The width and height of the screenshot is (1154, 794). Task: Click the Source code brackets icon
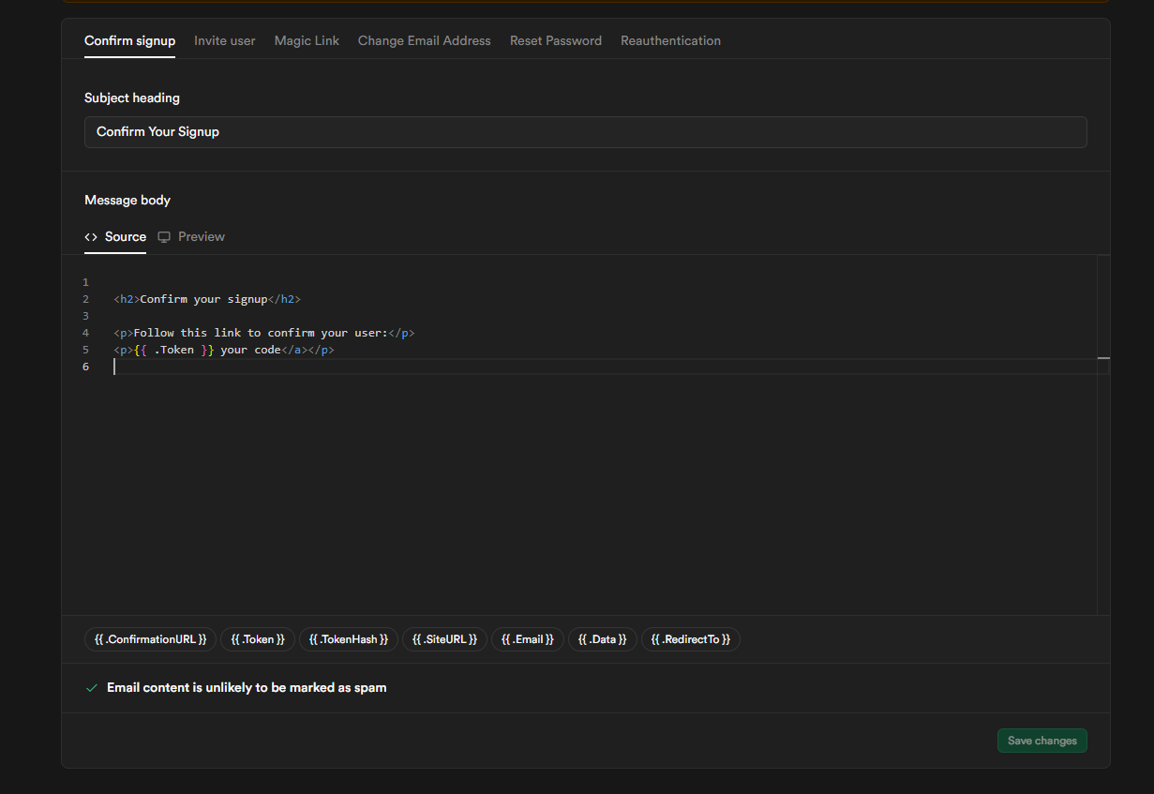tap(91, 237)
